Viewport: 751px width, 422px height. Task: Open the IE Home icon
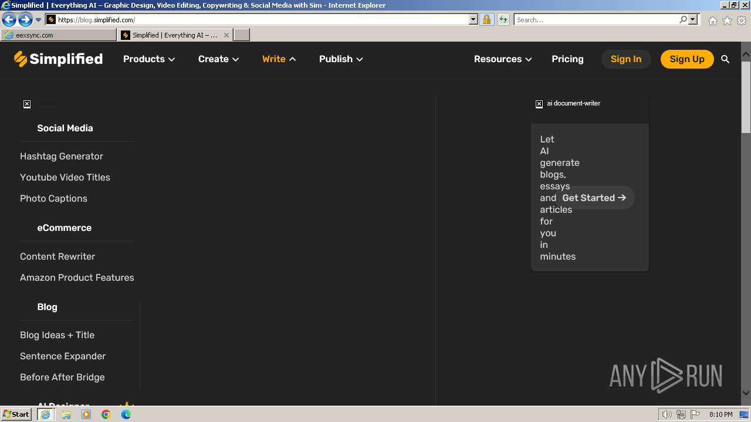pos(712,21)
